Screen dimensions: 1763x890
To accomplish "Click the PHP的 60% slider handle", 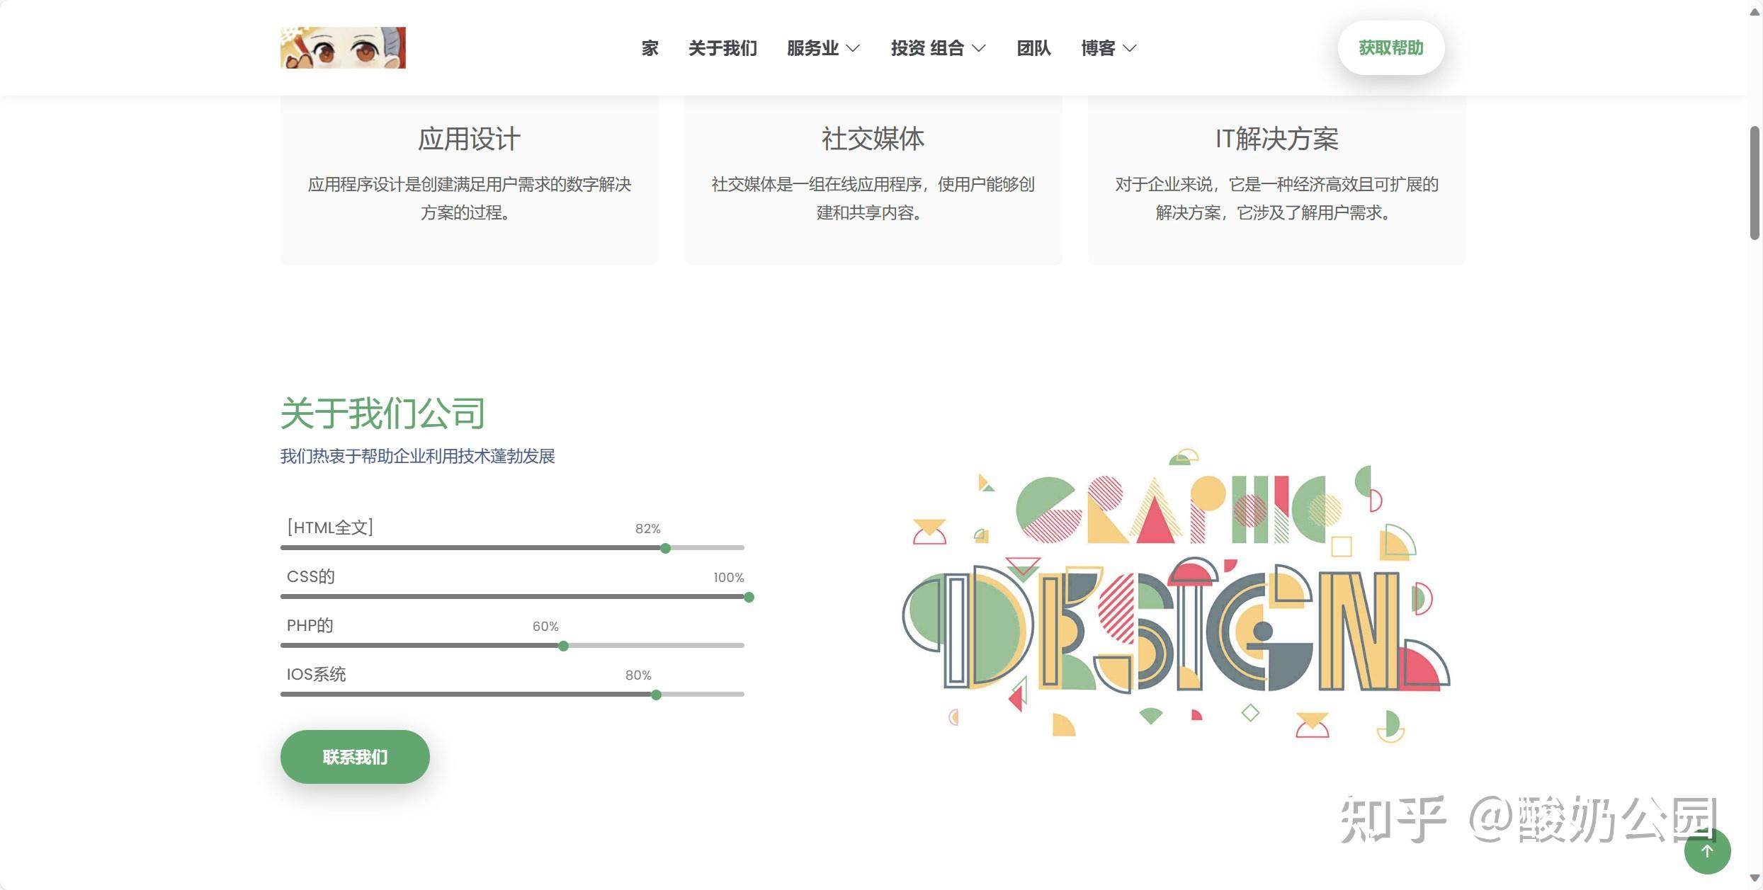I will 563,646.
